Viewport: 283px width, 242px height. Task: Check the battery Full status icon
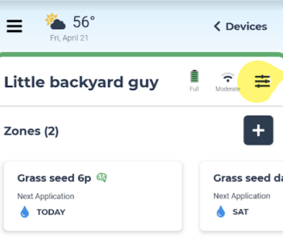(194, 76)
